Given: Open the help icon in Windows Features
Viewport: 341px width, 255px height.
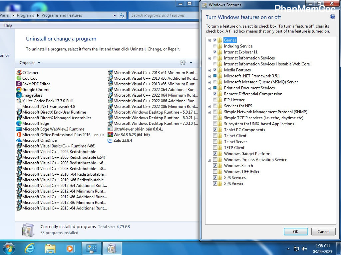Looking at the screenshot, I should coord(332,17).
